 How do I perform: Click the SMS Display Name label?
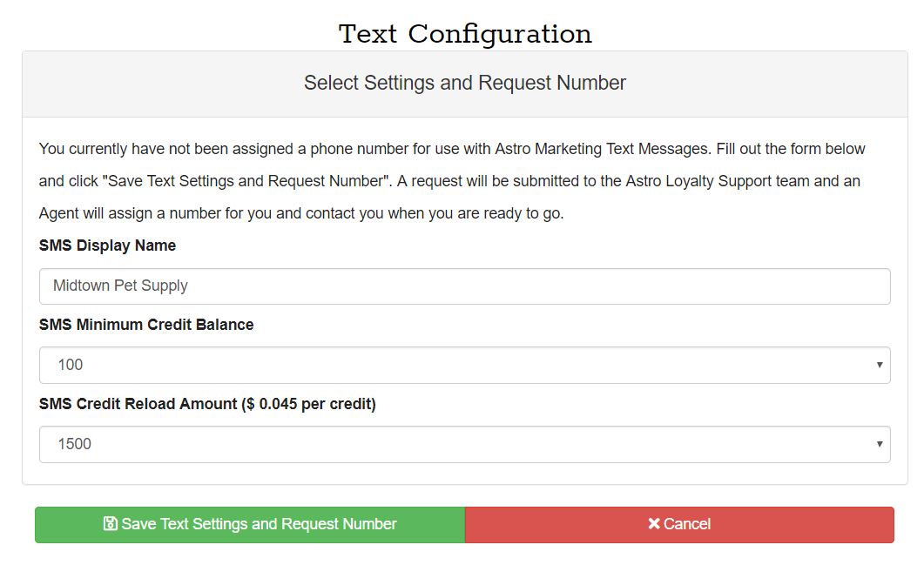(x=107, y=246)
